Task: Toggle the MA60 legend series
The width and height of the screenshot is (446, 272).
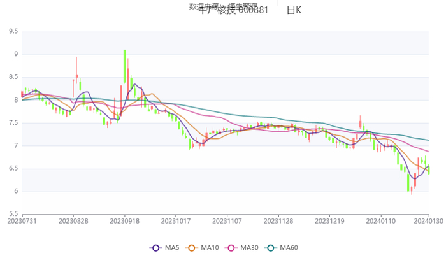Action: [281, 248]
